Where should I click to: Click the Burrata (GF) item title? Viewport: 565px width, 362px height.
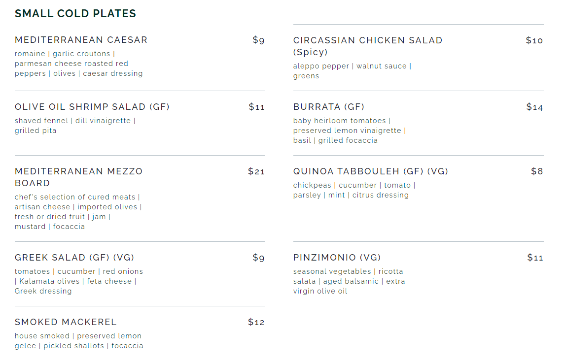click(328, 107)
